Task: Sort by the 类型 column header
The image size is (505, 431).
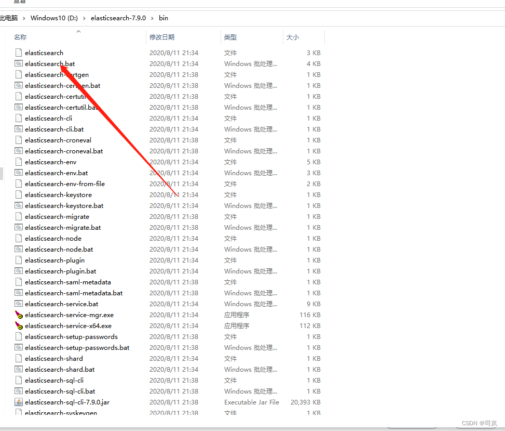Action: pos(230,37)
